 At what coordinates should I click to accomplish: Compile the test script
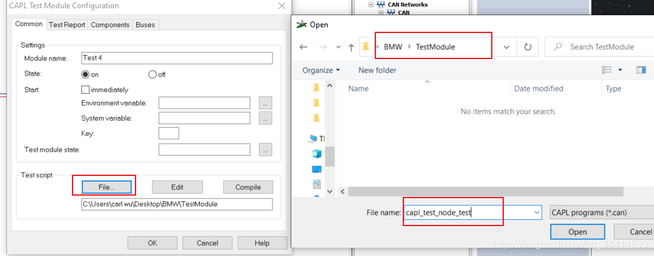click(248, 187)
